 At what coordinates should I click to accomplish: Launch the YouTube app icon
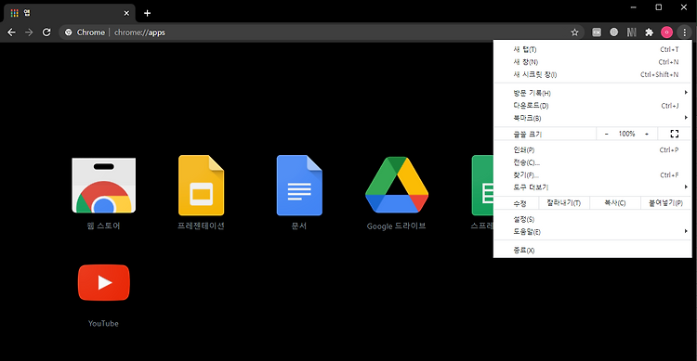coord(103,282)
